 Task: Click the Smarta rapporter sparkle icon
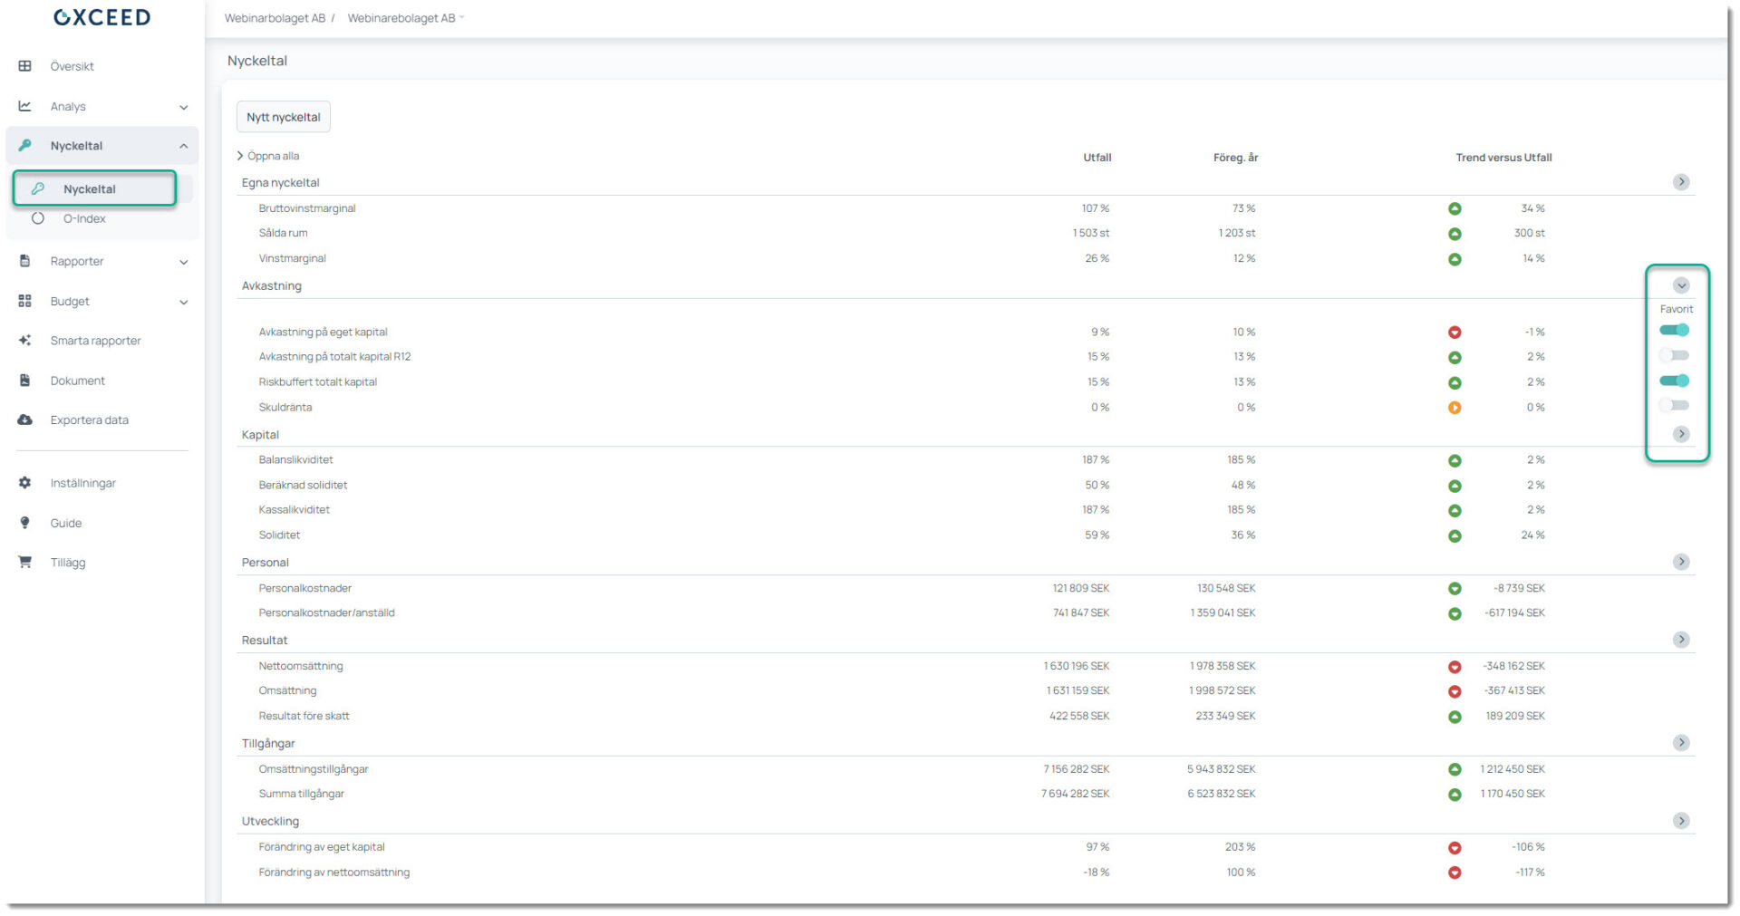[24, 341]
